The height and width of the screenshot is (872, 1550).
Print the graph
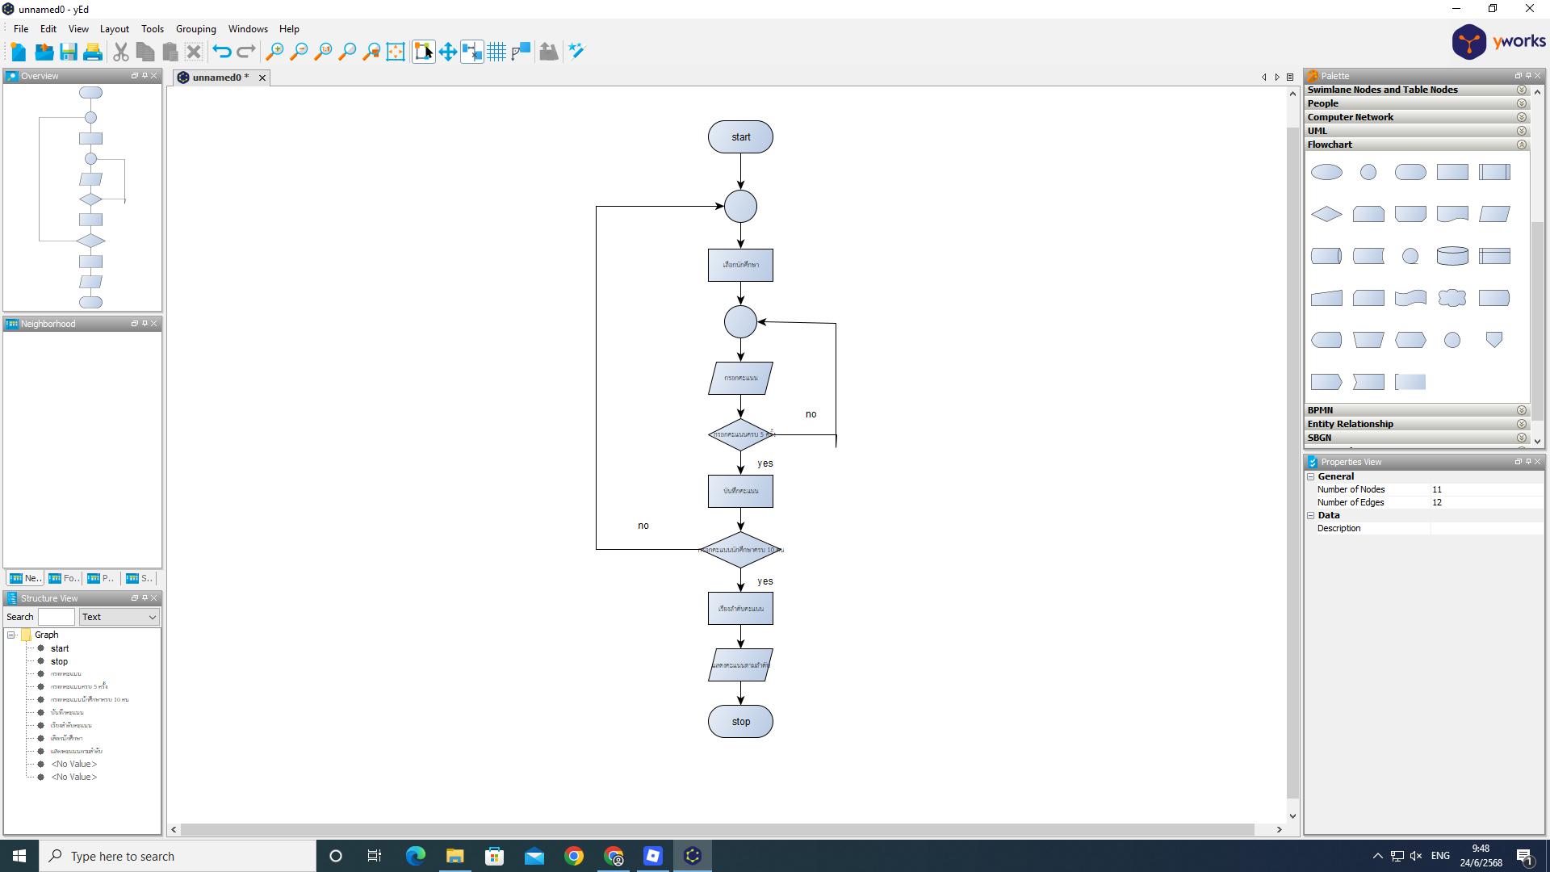[93, 52]
